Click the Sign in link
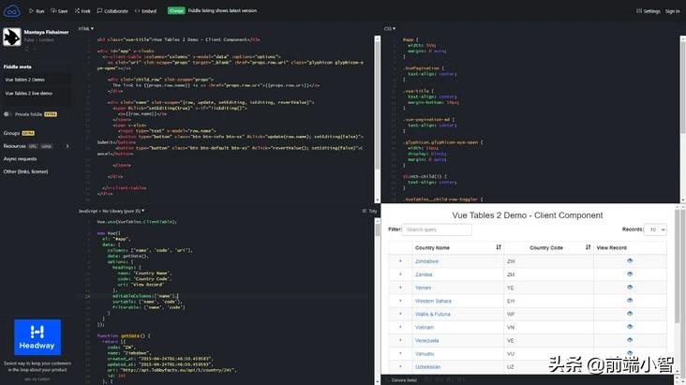 coord(672,11)
